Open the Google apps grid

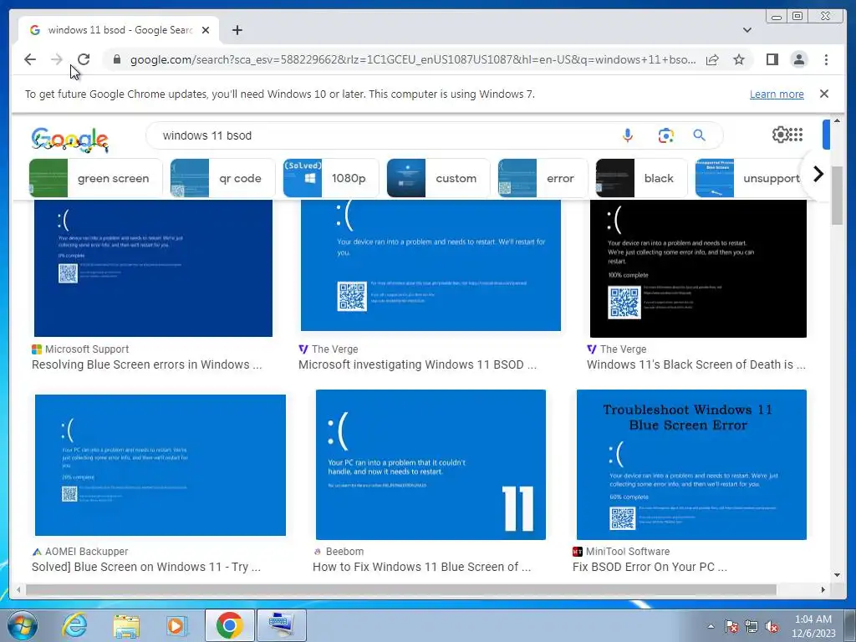point(796,135)
